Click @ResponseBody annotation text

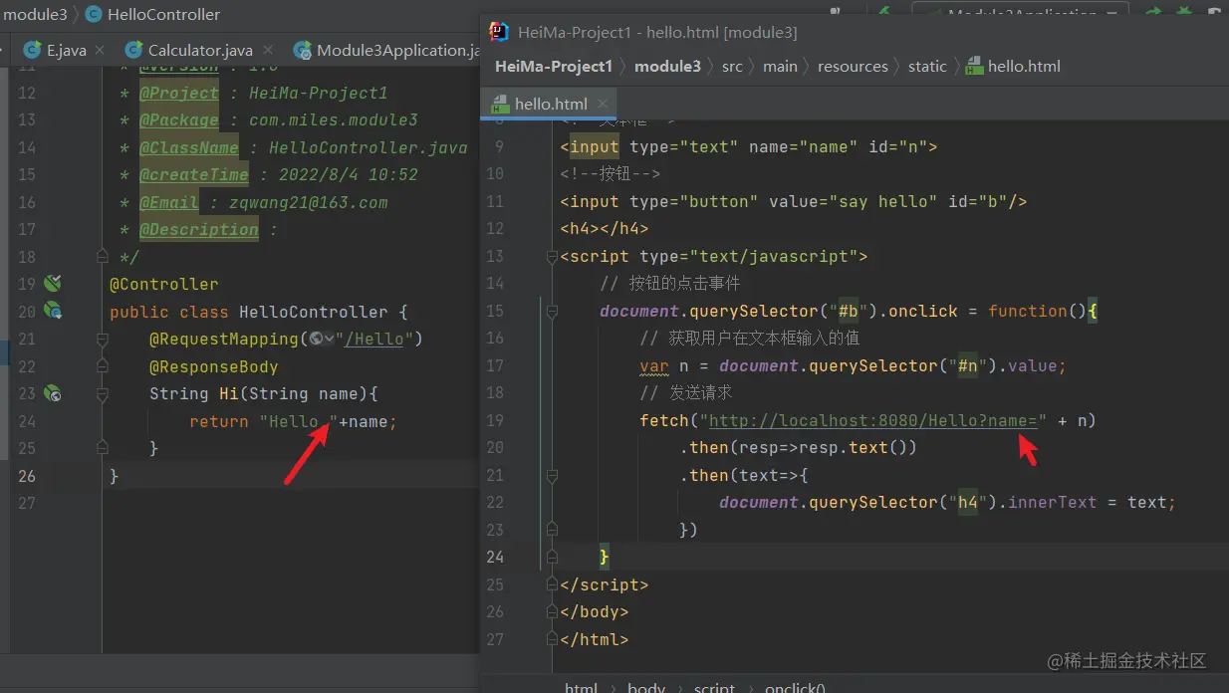click(x=214, y=366)
